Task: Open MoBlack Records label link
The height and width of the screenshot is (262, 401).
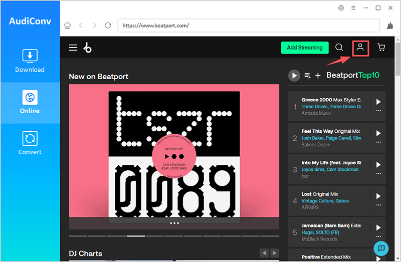Action: pos(319,239)
